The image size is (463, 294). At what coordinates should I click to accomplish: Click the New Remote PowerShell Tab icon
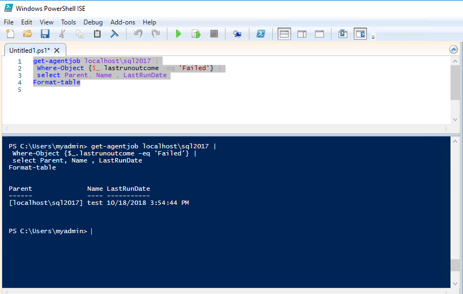237,34
